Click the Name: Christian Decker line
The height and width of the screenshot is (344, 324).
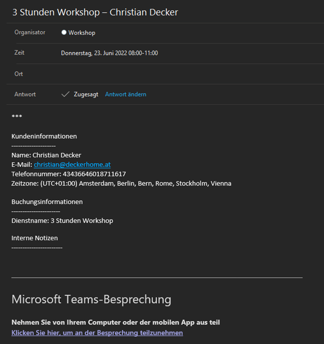point(46,155)
